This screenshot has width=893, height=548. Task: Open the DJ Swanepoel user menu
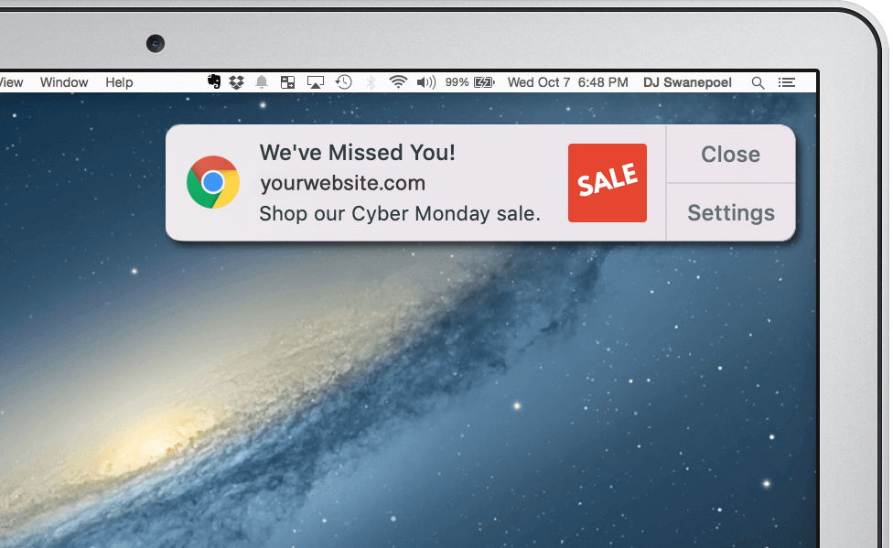(x=687, y=82)
